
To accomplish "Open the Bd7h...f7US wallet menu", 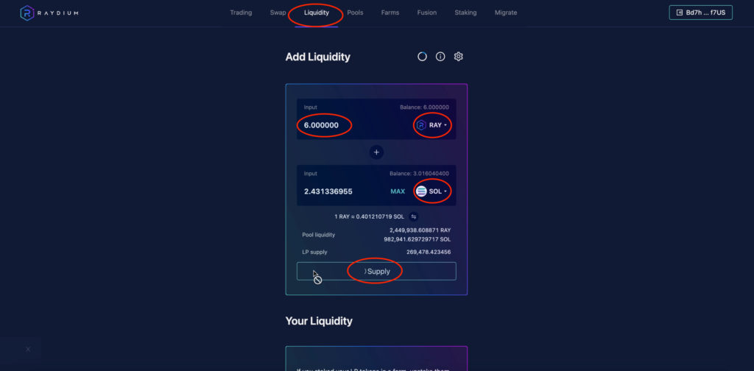I will click(701, 13).
